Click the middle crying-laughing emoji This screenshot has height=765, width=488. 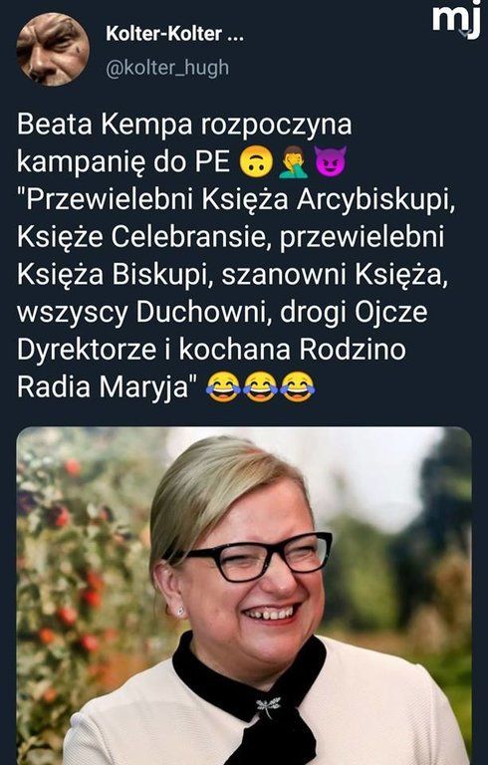tap(261, 386)
